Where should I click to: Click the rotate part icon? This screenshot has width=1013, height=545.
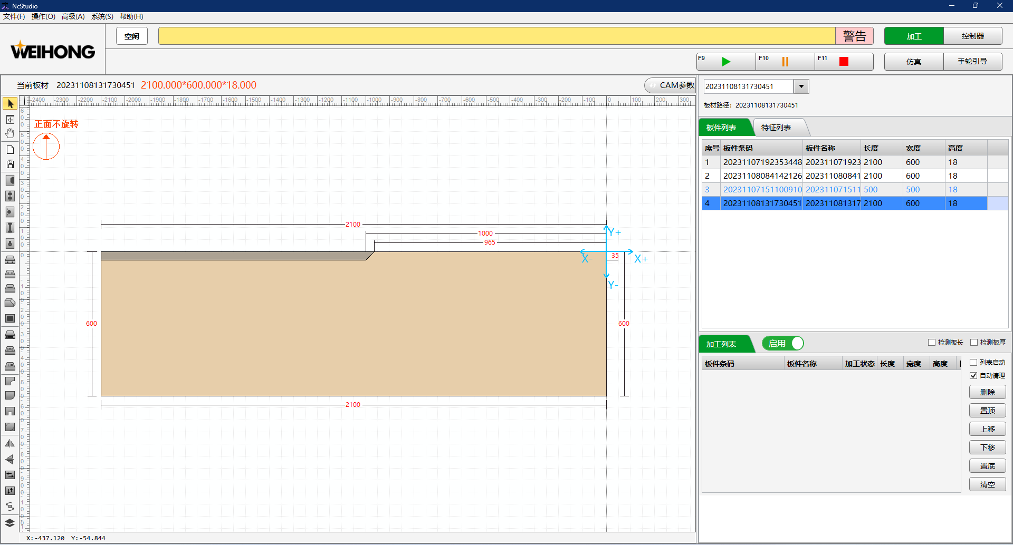10,507
